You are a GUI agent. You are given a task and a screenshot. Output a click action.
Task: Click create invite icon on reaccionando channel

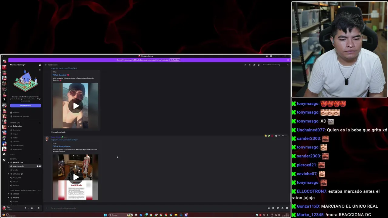point(38,166)
